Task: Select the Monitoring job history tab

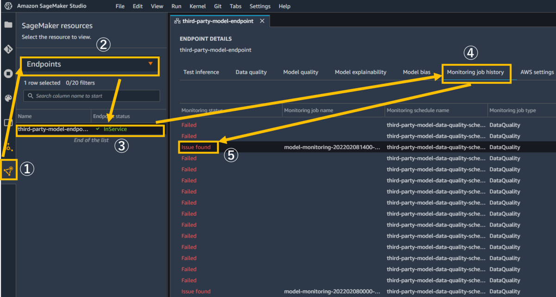Action: pos(475,72)
